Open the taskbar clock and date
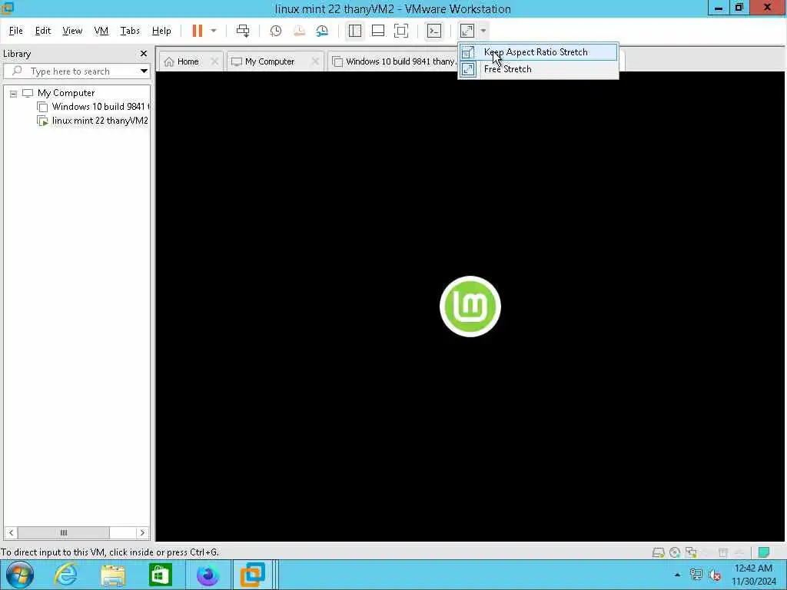787x590 pixels. tap(753, 575)
